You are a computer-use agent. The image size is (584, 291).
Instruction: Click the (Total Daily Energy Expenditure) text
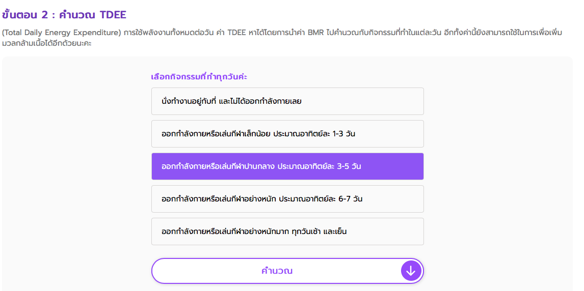62,33
